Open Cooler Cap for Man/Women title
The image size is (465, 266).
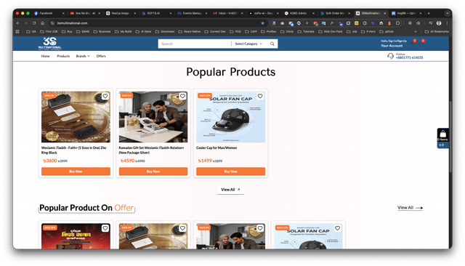217,148
